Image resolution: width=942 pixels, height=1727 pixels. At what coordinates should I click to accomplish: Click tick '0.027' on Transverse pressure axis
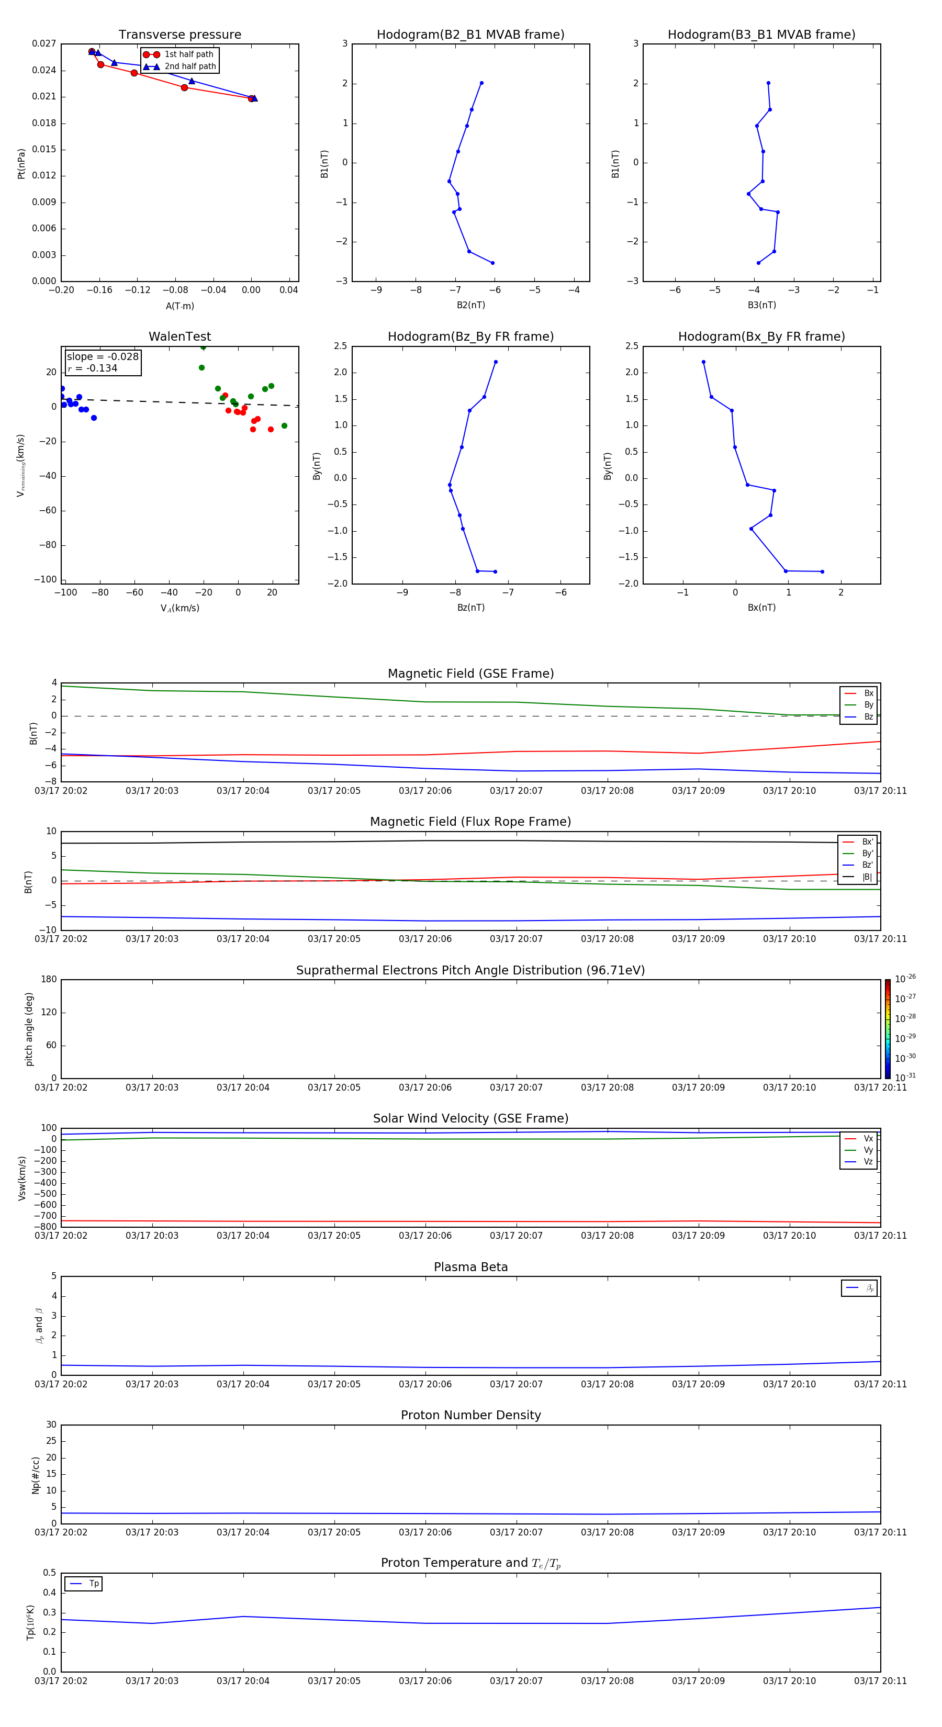[x=44, y=43]
